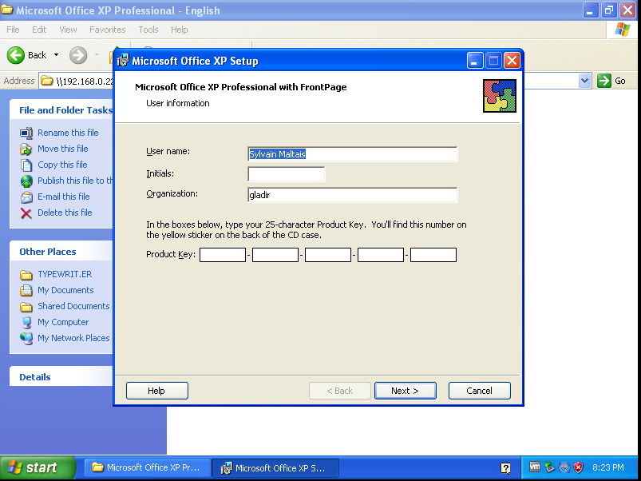This screenshot has width=641, height=481.
Task: Open the Edit menu in Explorer
Action: point(39,30)
